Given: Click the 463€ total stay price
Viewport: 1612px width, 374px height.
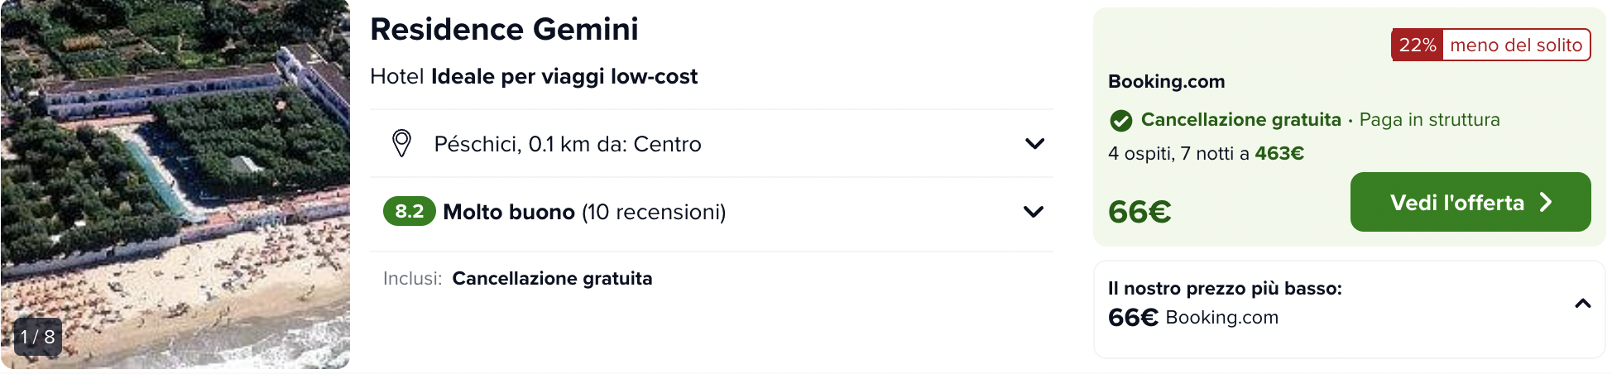Looking at the screenshot, I should click(1279, 154).
